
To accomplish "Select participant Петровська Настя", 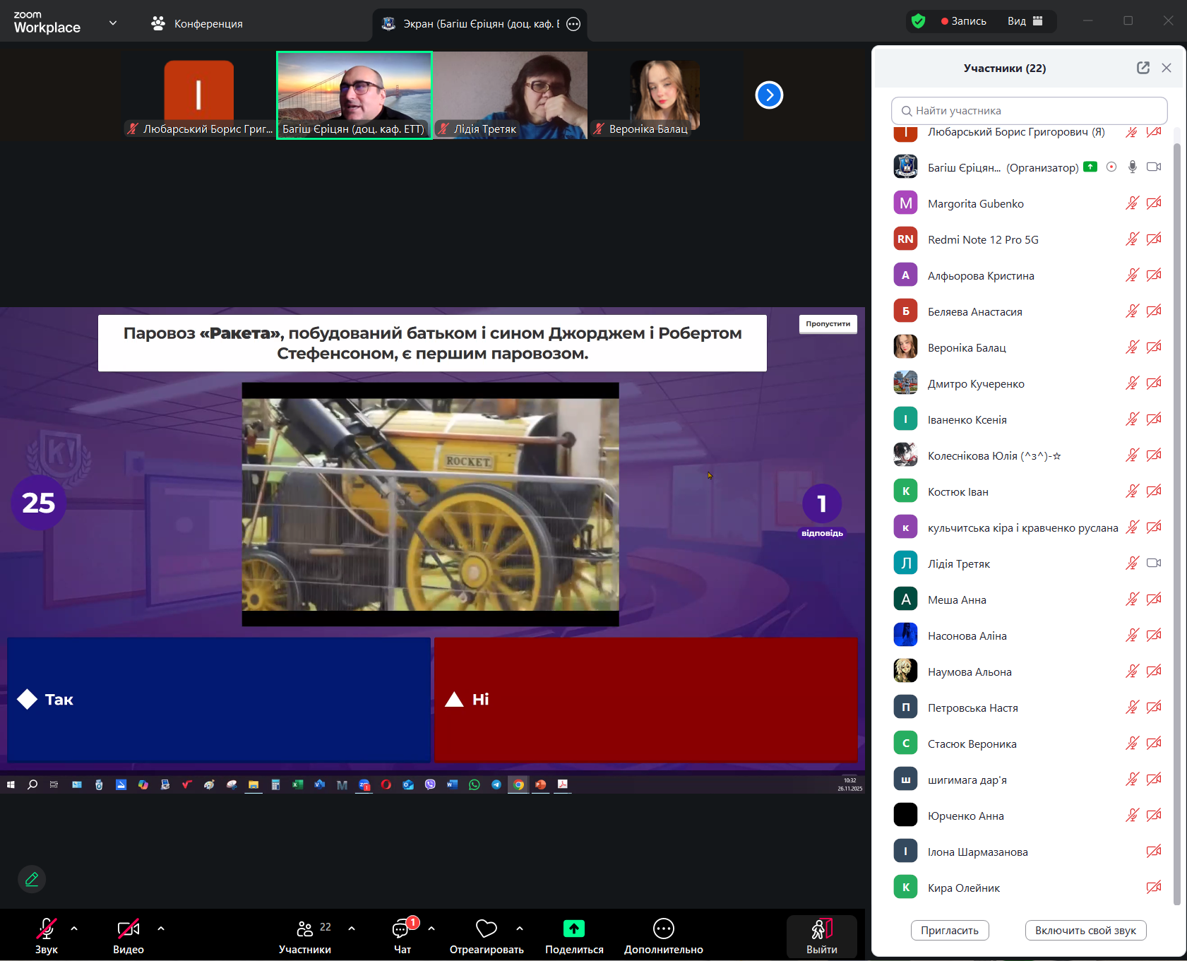I will point(1027,708).
